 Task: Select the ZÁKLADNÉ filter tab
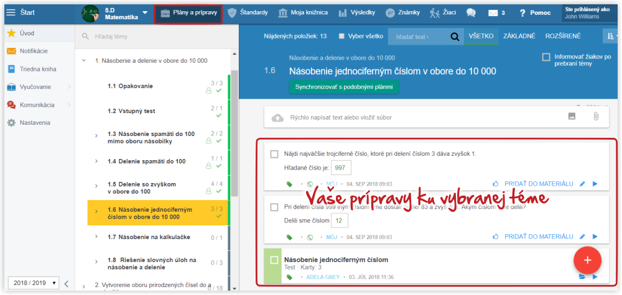click(x=519, y=36)
